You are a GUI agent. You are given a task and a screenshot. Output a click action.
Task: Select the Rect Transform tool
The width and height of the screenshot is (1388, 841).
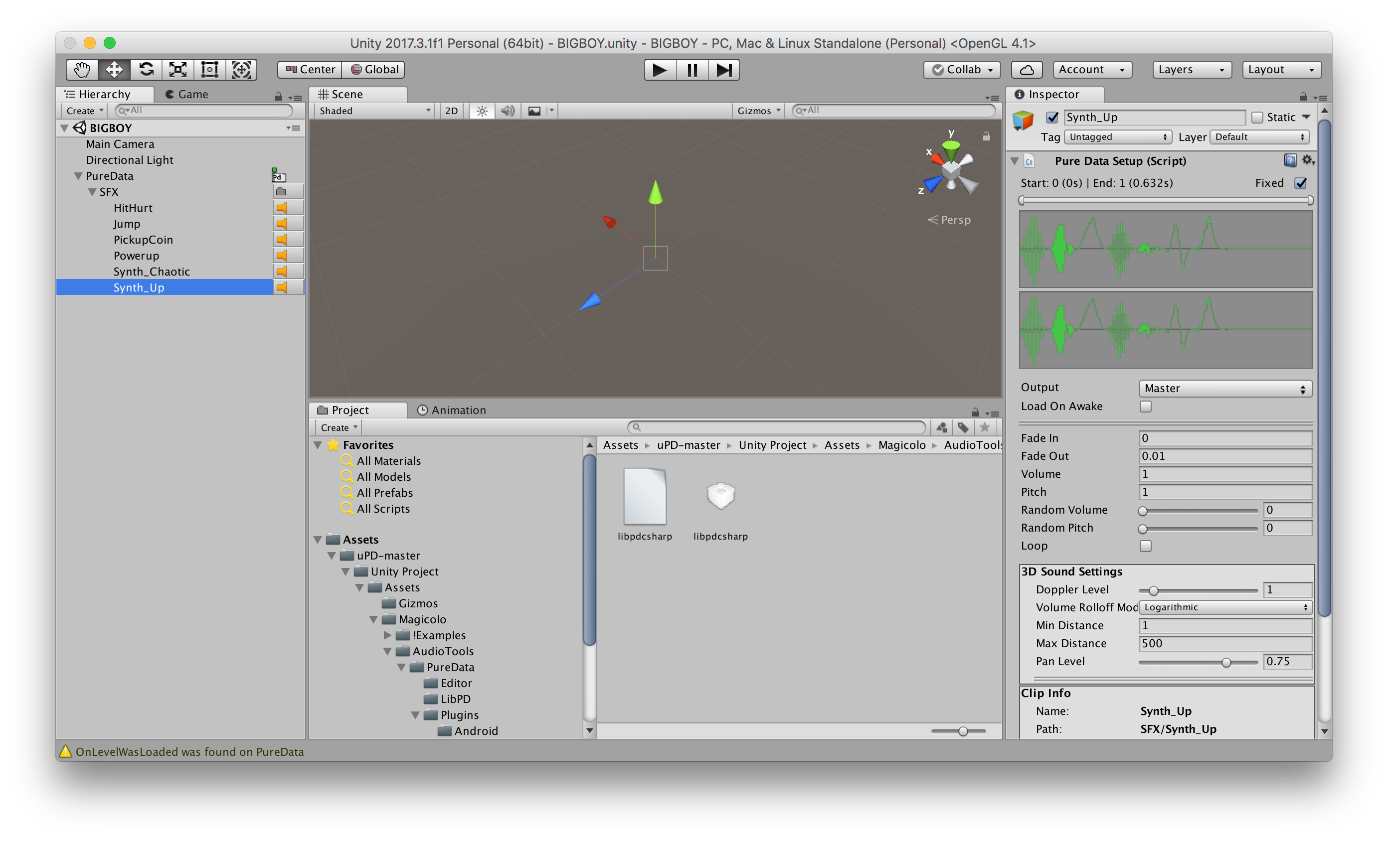(209, 69)
